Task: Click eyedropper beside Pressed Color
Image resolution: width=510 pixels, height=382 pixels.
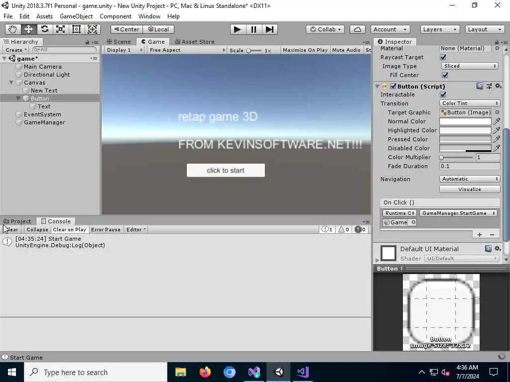Action: point(497,139)
